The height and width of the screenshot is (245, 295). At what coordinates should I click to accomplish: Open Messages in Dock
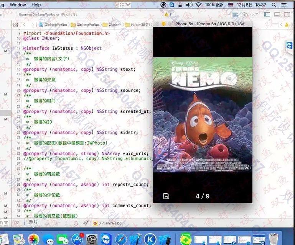[48, 240]
